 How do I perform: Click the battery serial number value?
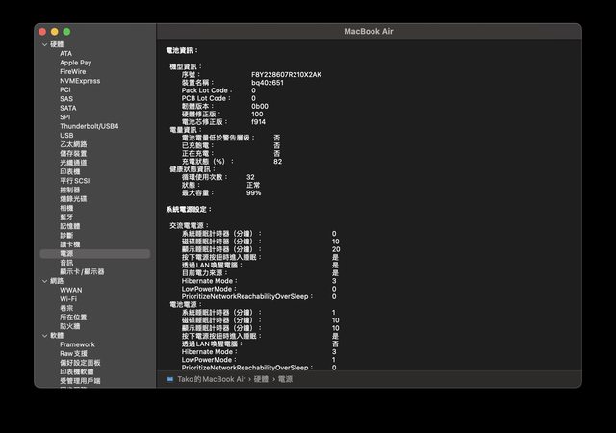click(x=286, y=73)
